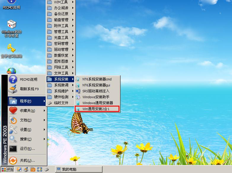The image size is (232, 173).
Task: Click Windows通用安装器 icon
Action: pos(78,103)
